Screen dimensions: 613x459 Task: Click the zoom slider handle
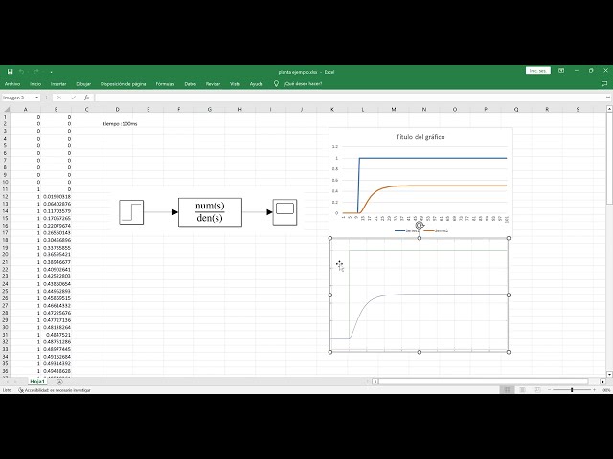[572, 390]
